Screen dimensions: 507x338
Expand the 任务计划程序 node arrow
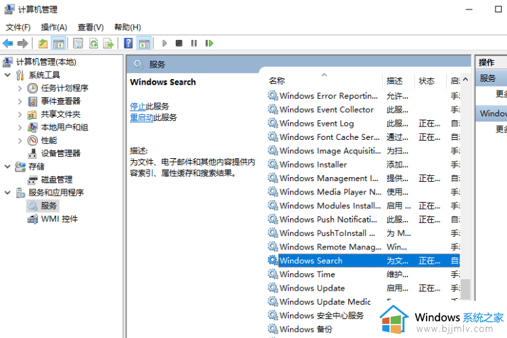pyautogui.click(x=20, y=88)
